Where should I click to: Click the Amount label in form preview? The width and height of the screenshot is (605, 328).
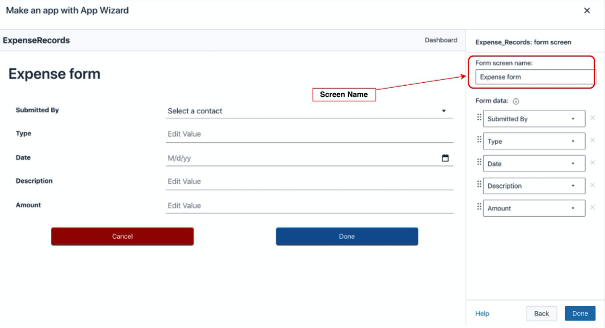[29, 205]
